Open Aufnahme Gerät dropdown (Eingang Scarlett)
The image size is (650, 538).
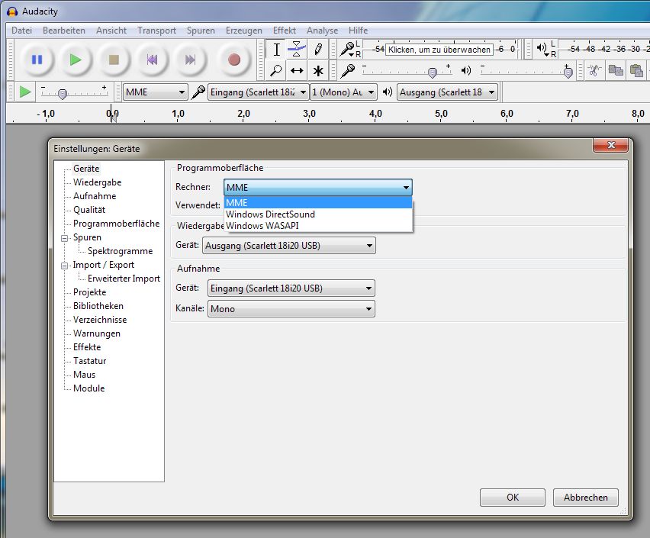[x=291, y=288]
